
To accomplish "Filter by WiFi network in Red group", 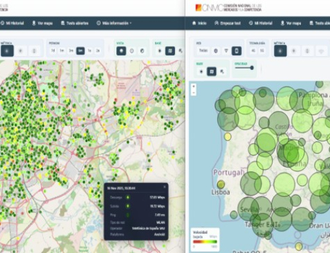I will [x=226, y=51].
